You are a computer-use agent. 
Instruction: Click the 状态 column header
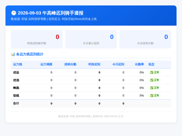tap(151, 64)
